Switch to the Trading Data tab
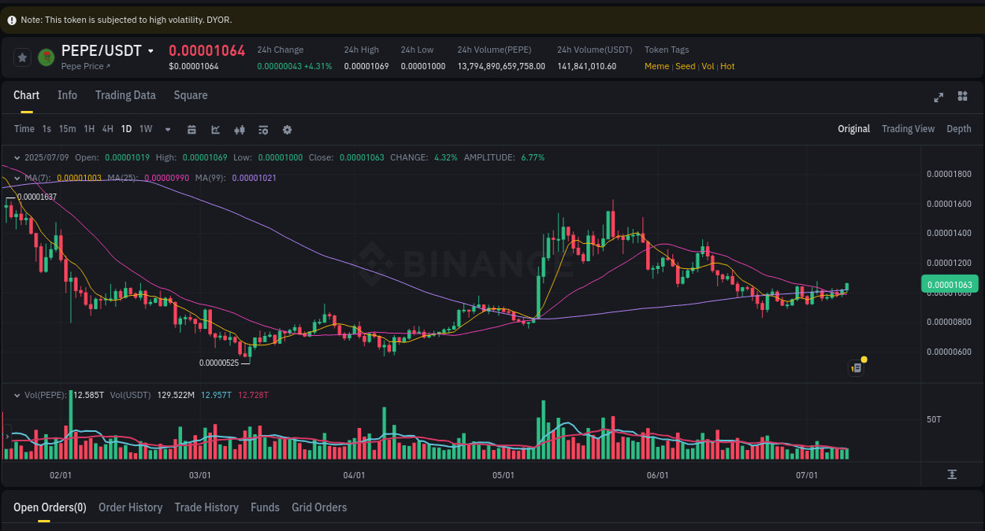This screenshot has height=531, width=985. (125, 95)
